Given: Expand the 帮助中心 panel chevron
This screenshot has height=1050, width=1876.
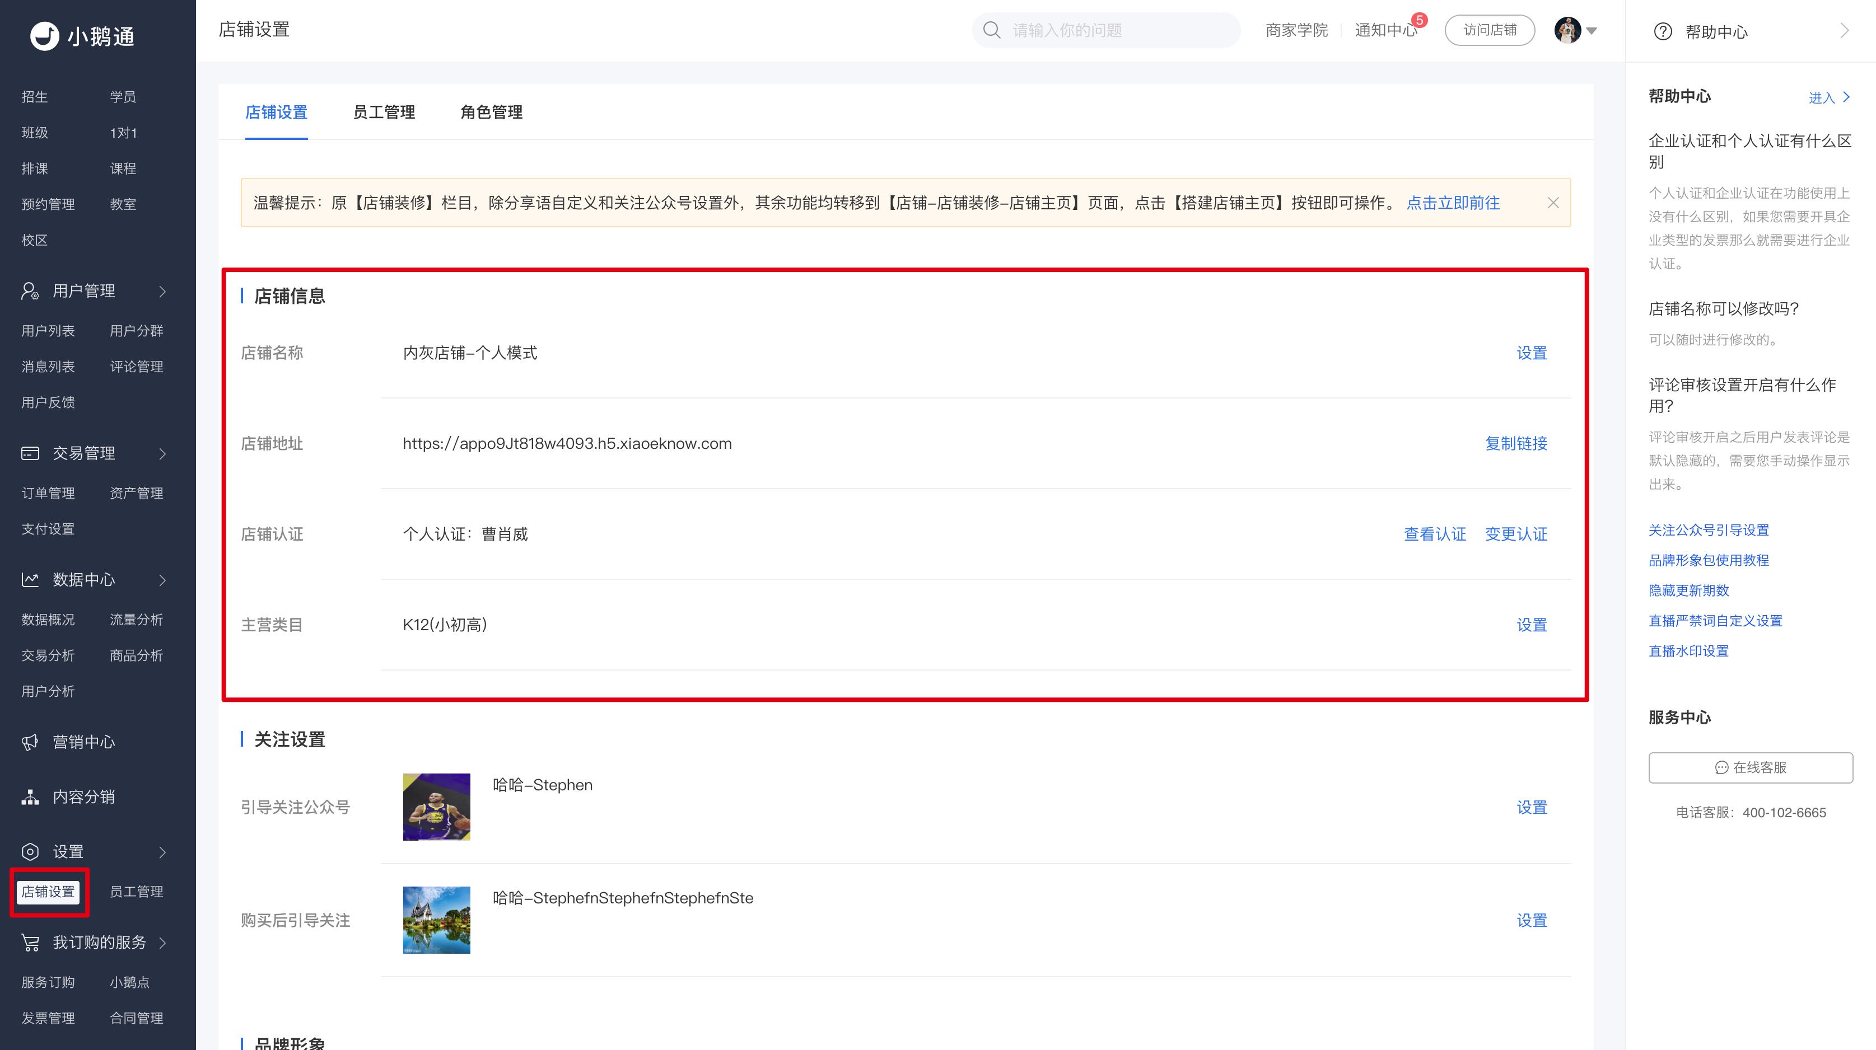Looking at the screenshot, I should click(1844, 31).
